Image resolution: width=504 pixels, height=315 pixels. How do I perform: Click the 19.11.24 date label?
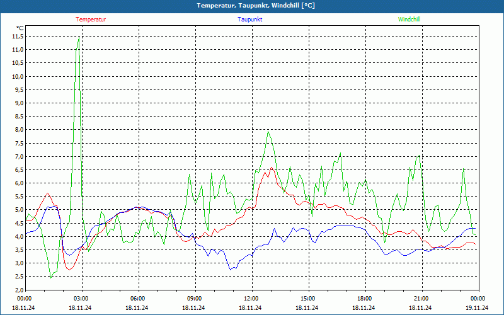pyautogui.click(x=477, y=308)
